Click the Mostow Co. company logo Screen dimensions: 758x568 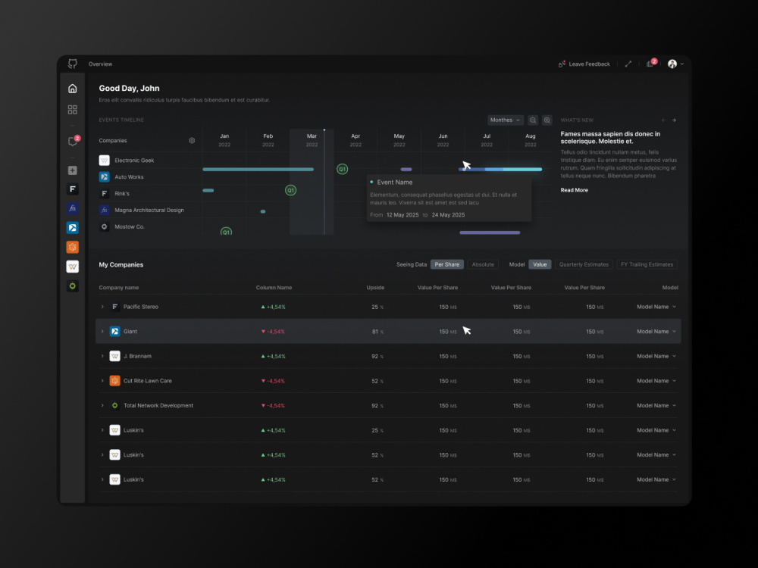coord(104,226)
